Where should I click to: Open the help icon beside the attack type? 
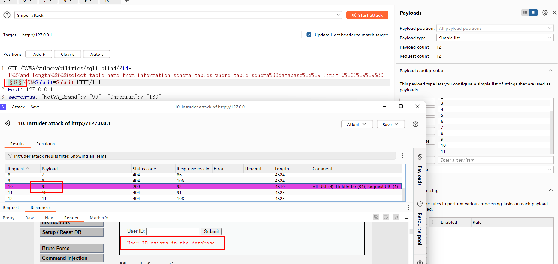7,15
